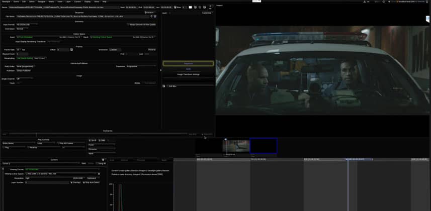Click the blue viewer icon at right edge

427,19
